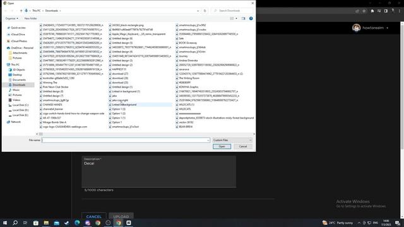
Task: Select Network in the navigation pane
Action: click(x=16, y=122)
